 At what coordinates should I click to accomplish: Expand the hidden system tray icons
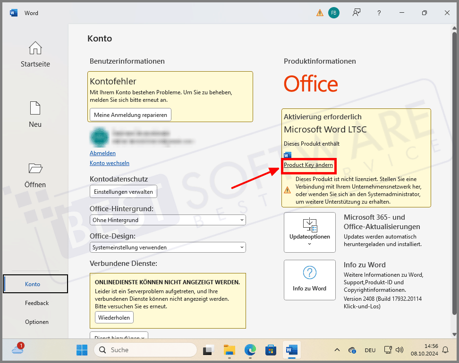pos(337,350)
